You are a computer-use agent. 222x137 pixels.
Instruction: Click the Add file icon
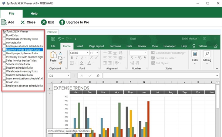pos(4,22)
